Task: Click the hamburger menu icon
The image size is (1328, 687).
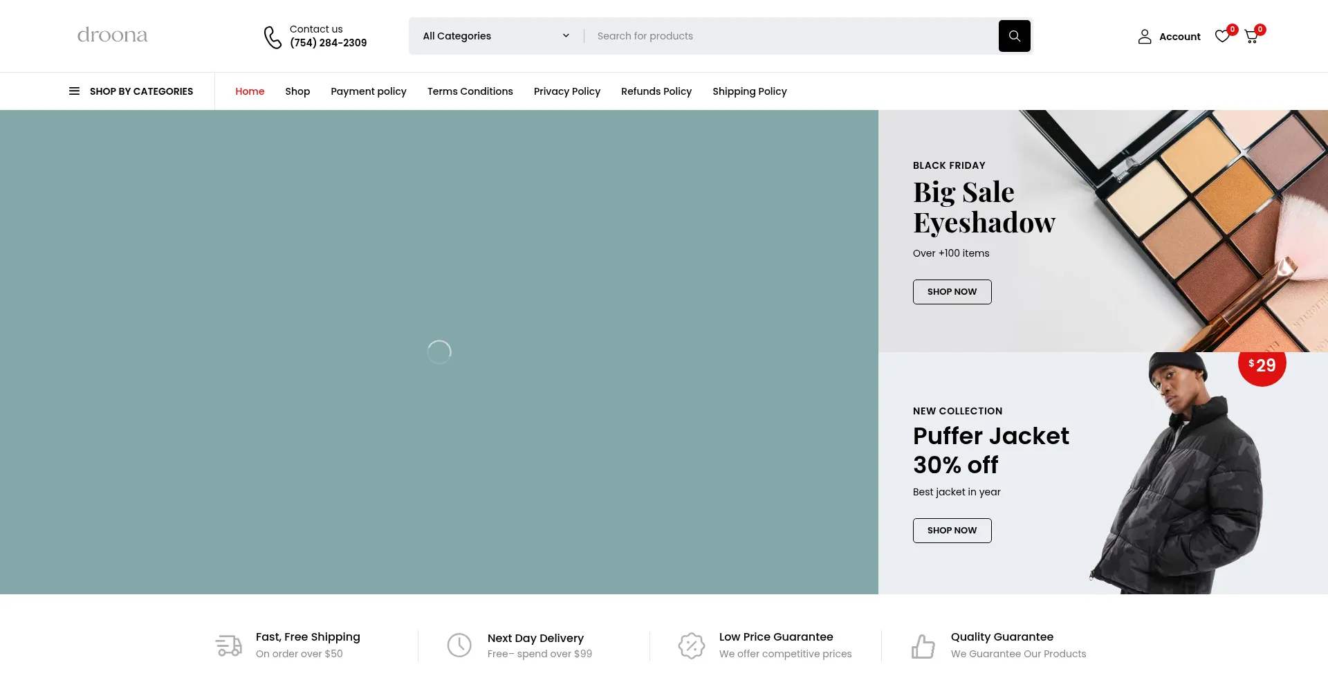Action: click(x=74, y=91)
